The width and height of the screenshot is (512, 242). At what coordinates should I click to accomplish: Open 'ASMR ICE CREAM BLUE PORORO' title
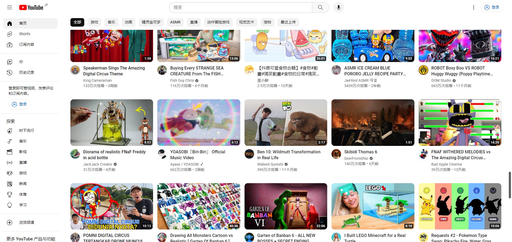tap(375, 71)
